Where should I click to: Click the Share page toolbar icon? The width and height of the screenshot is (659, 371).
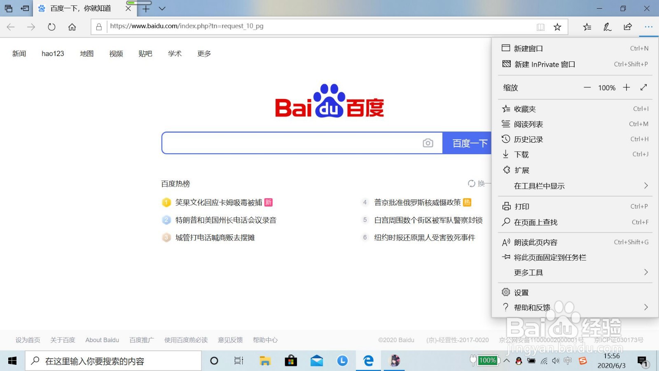(628, 27)
